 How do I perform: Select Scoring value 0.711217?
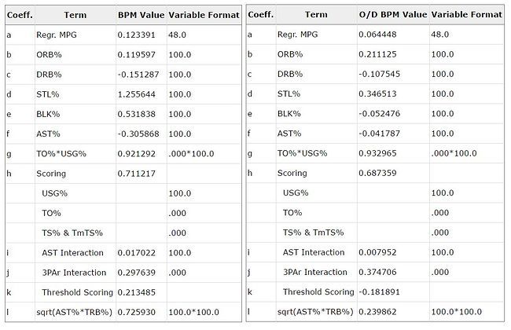pos(136,174)
